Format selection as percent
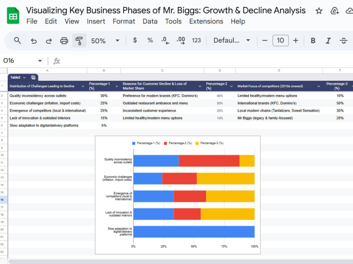Screen dimensions: 353x264 click(150, 40)
